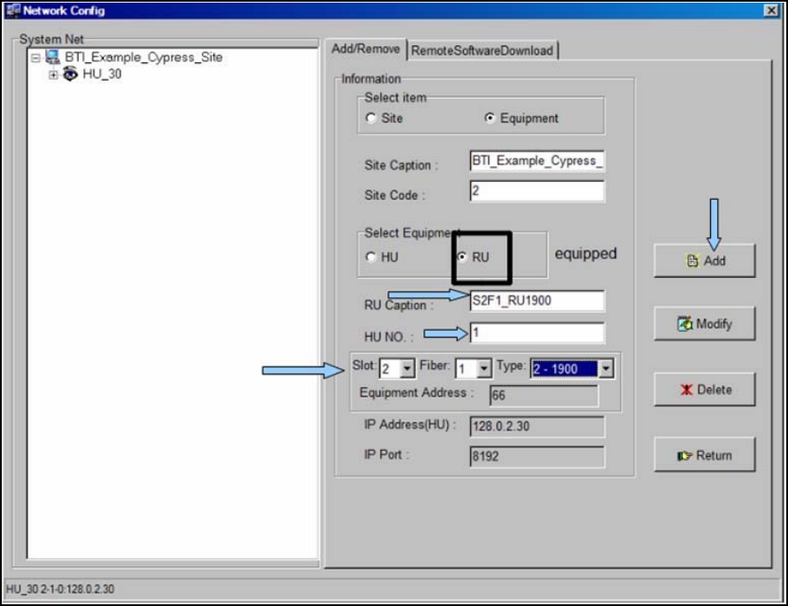Click the HU_30 equipment icon
Image resolution: width=788 pixels, height=606 pixels.
pos(70,74)
